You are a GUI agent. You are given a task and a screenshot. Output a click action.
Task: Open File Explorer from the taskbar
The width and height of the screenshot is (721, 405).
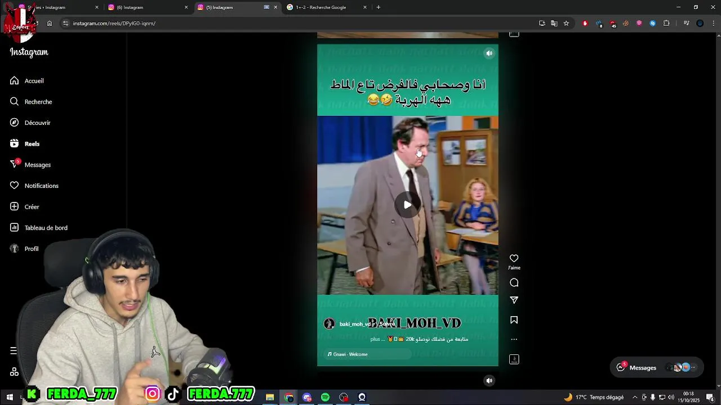tap(270, 397)
